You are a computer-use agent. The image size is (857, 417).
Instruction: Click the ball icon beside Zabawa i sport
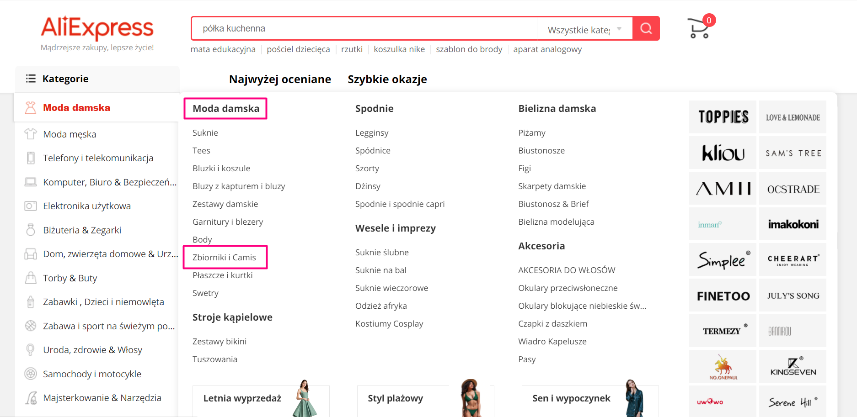pos(30,326)
